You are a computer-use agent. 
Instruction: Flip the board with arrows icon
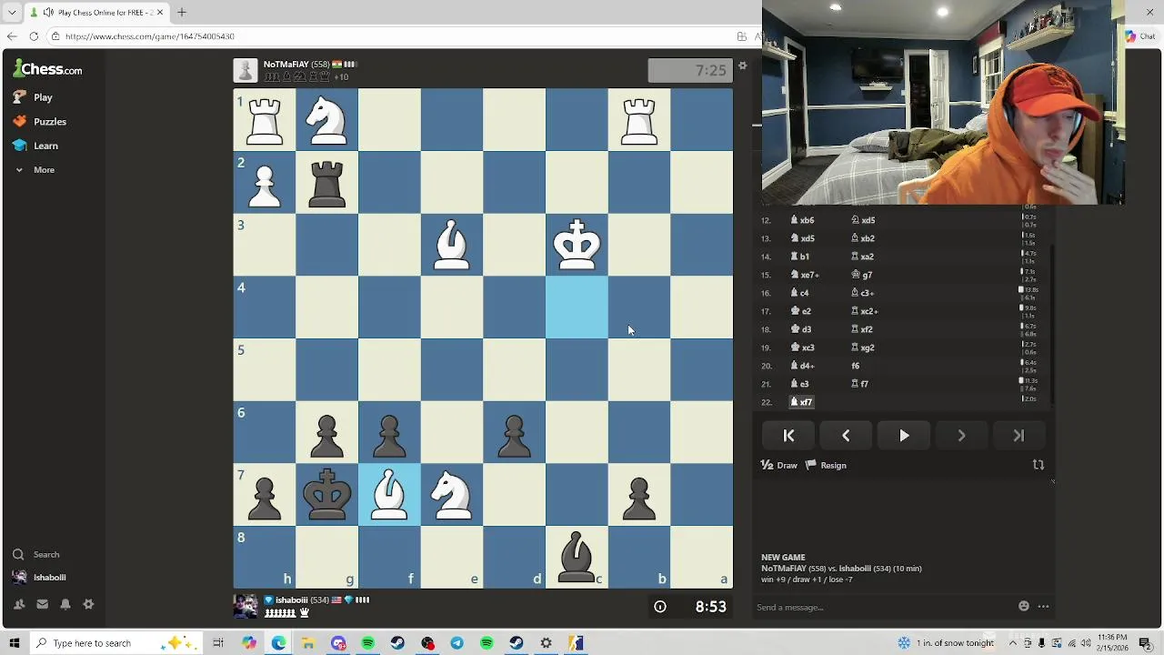tap(1039, 465)
